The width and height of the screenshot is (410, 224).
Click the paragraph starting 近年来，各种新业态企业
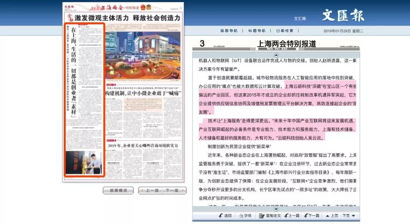[277, 177]
